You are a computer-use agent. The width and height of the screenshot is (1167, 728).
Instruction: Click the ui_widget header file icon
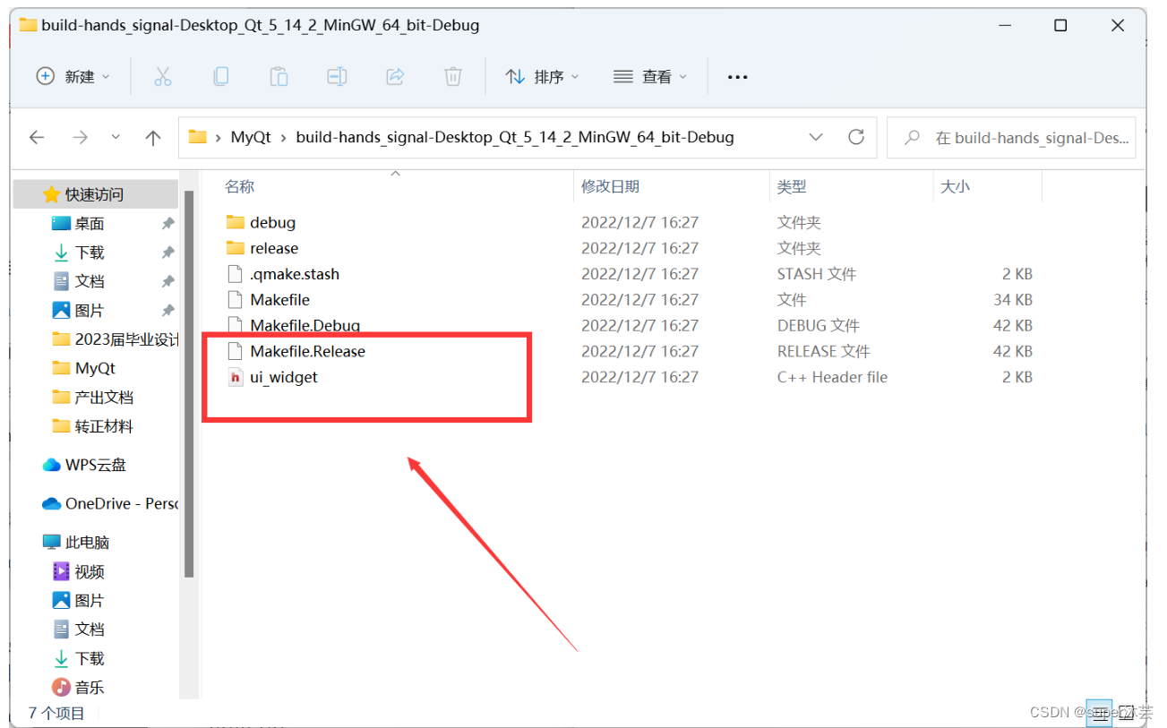[236, 377]
